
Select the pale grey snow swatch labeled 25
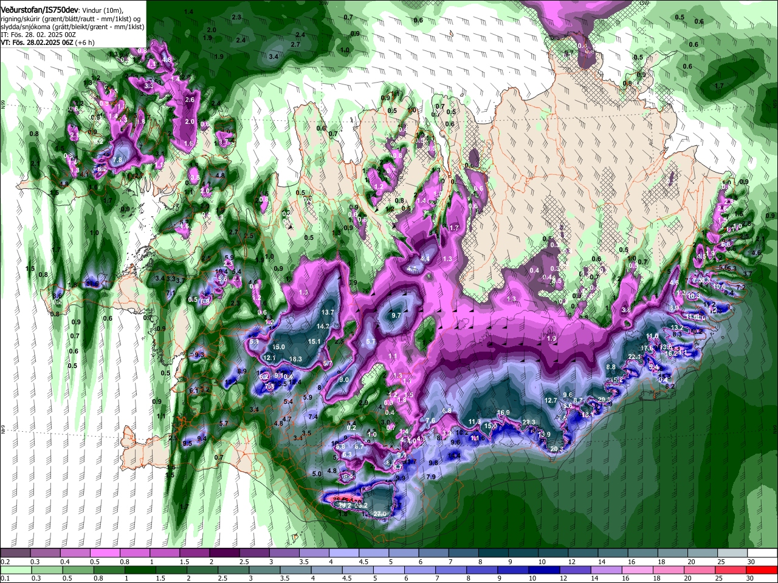(x=732, y=553)
